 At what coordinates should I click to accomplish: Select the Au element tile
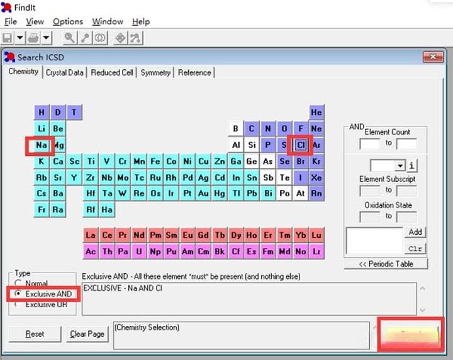click(203, 193)
